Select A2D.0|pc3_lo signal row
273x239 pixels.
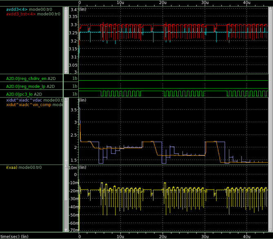(x=31, y=94)
